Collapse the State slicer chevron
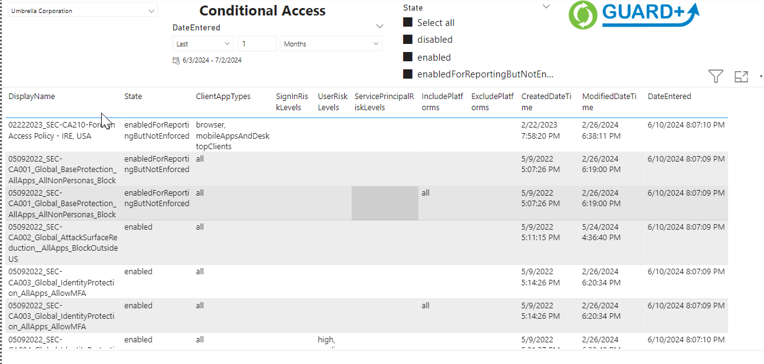Image resolution: width=764 pixels, height=364 pixels. [546, 7]
